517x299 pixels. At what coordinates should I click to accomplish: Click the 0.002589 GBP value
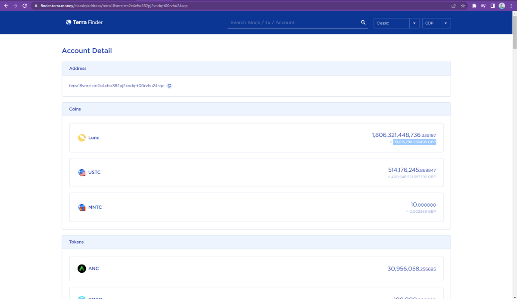point(423,212)
